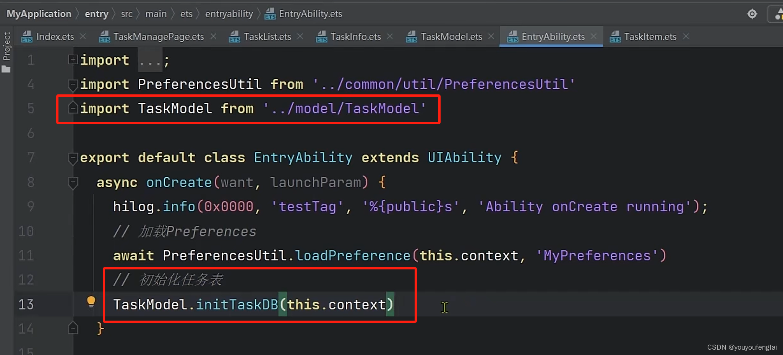
Task: Click the entry breadcrumb segment
Action: pyautogui.click(x=96, y=14)
